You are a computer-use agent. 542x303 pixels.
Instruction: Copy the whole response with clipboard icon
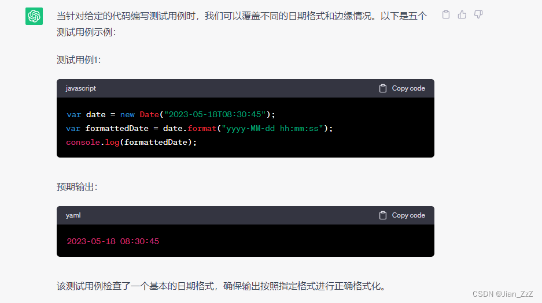[446, 14]
